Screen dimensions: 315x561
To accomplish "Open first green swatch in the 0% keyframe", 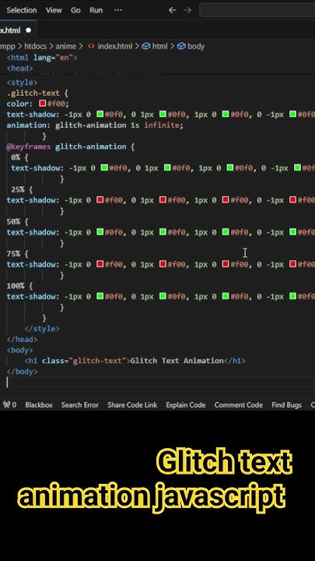I will click(104, 168).
